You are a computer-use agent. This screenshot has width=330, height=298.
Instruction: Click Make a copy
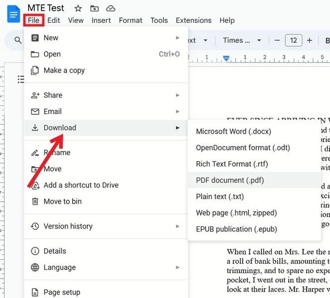64,71
